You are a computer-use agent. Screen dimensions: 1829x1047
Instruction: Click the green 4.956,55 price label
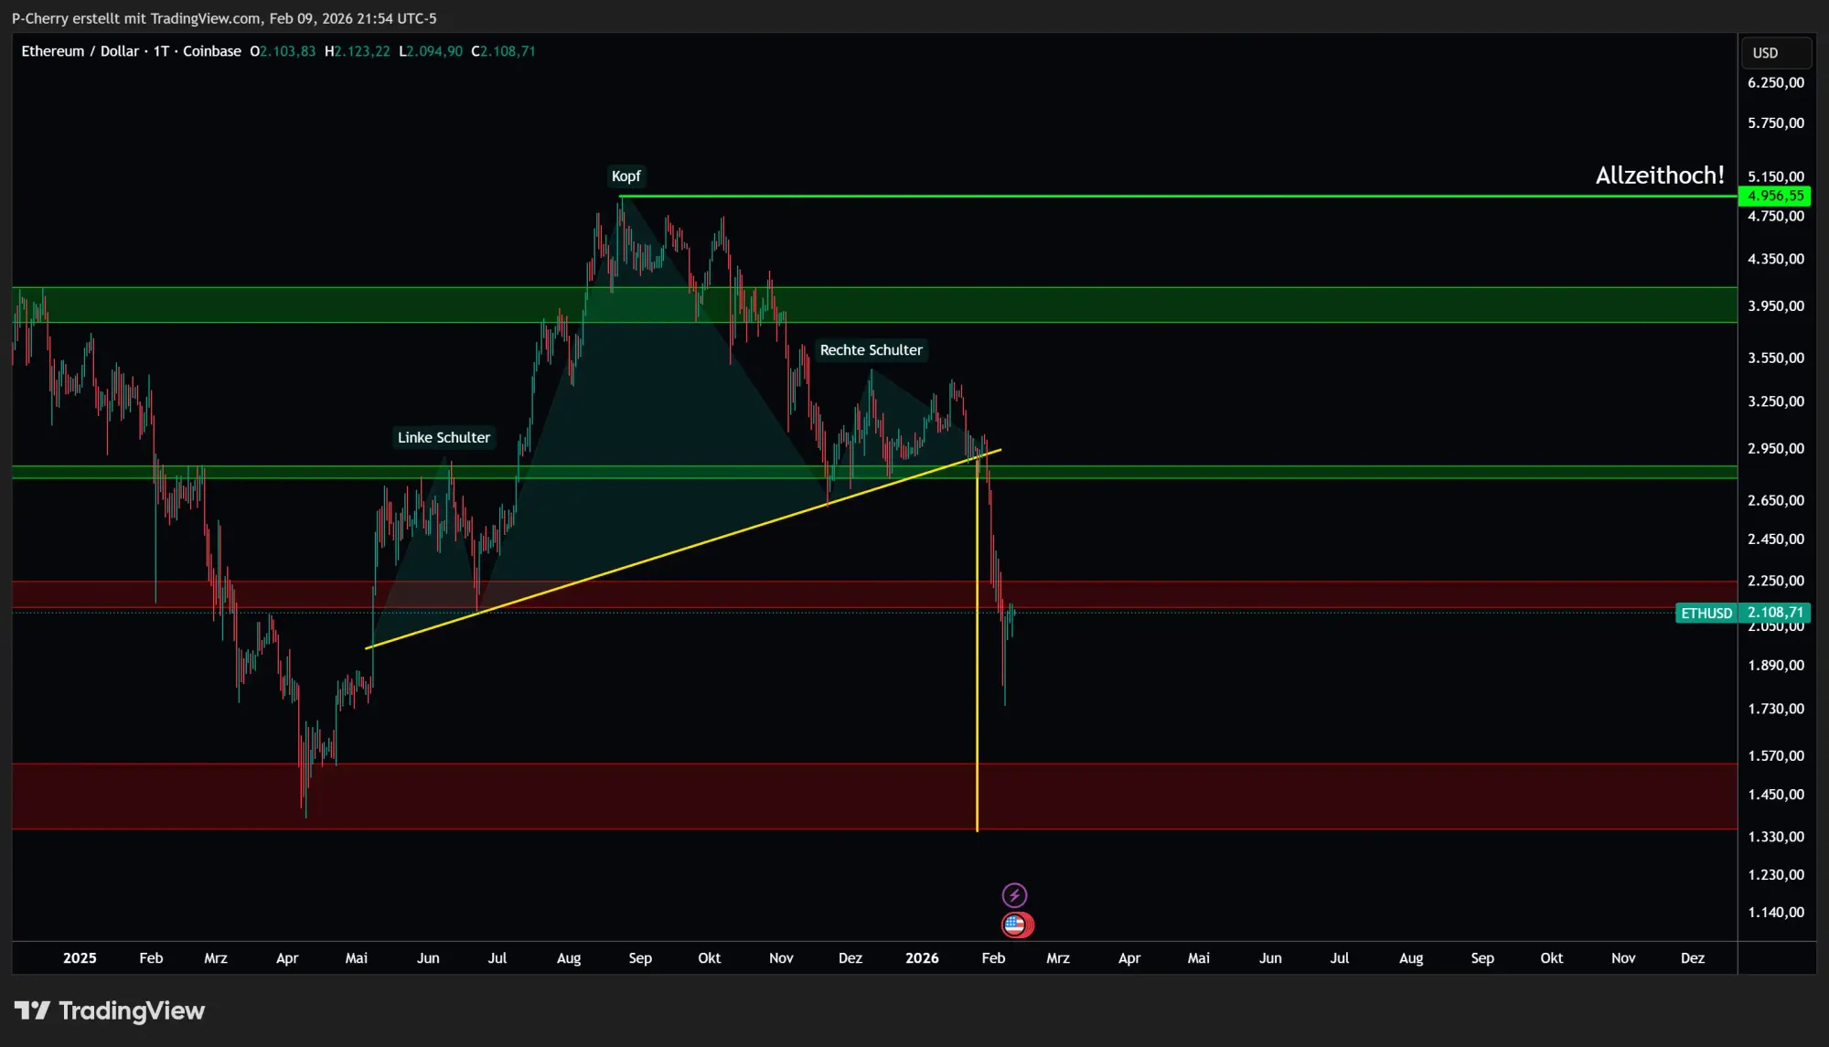click(1775, 195)
